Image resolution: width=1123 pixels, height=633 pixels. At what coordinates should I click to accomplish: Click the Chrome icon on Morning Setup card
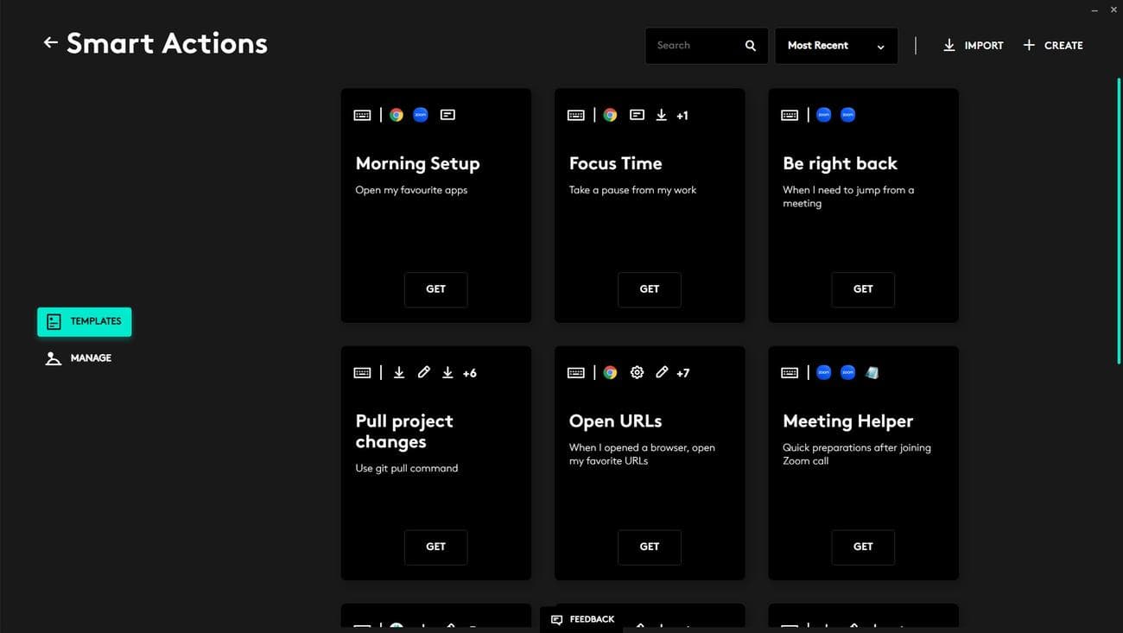tap(397, 115)
